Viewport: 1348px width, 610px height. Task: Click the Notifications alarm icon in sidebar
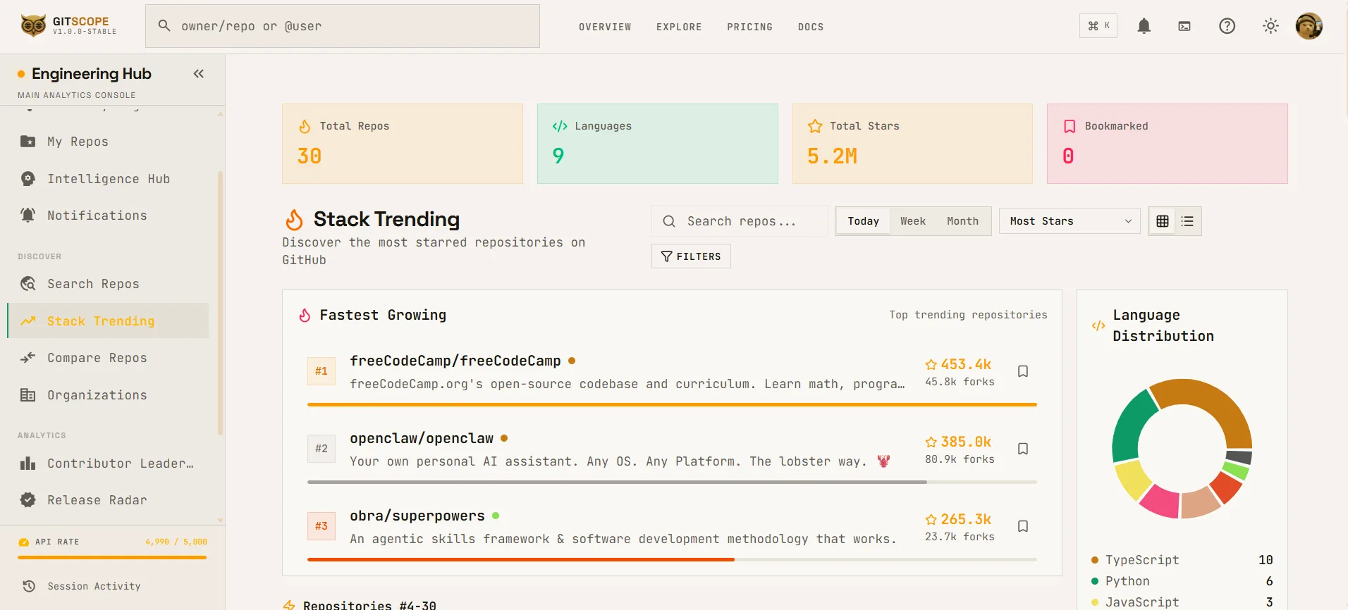coord(27,216)
